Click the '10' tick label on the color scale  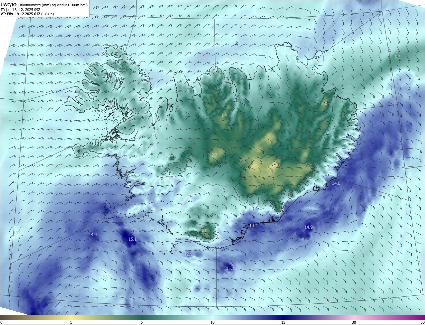[x=212, y=322]
